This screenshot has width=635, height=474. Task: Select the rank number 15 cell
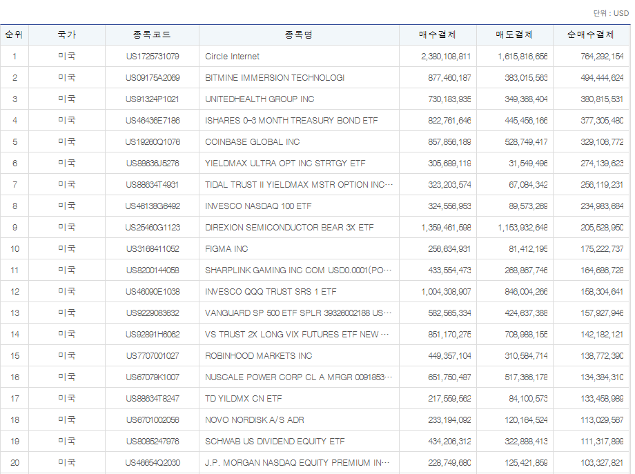14,356
